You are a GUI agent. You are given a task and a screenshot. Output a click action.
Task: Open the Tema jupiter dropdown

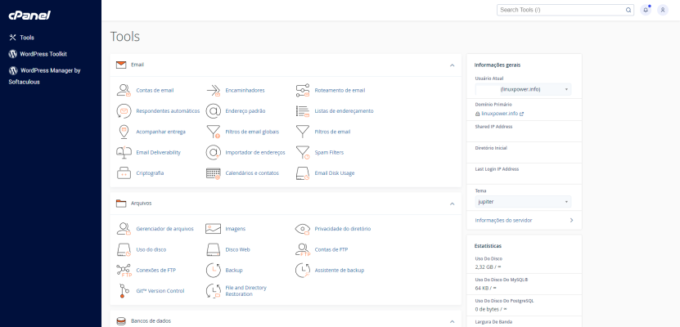point(523,201)
